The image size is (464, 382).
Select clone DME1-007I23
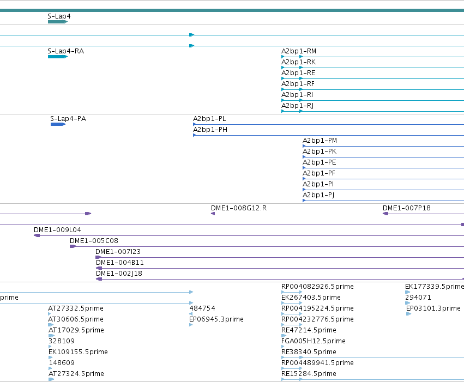118,252
